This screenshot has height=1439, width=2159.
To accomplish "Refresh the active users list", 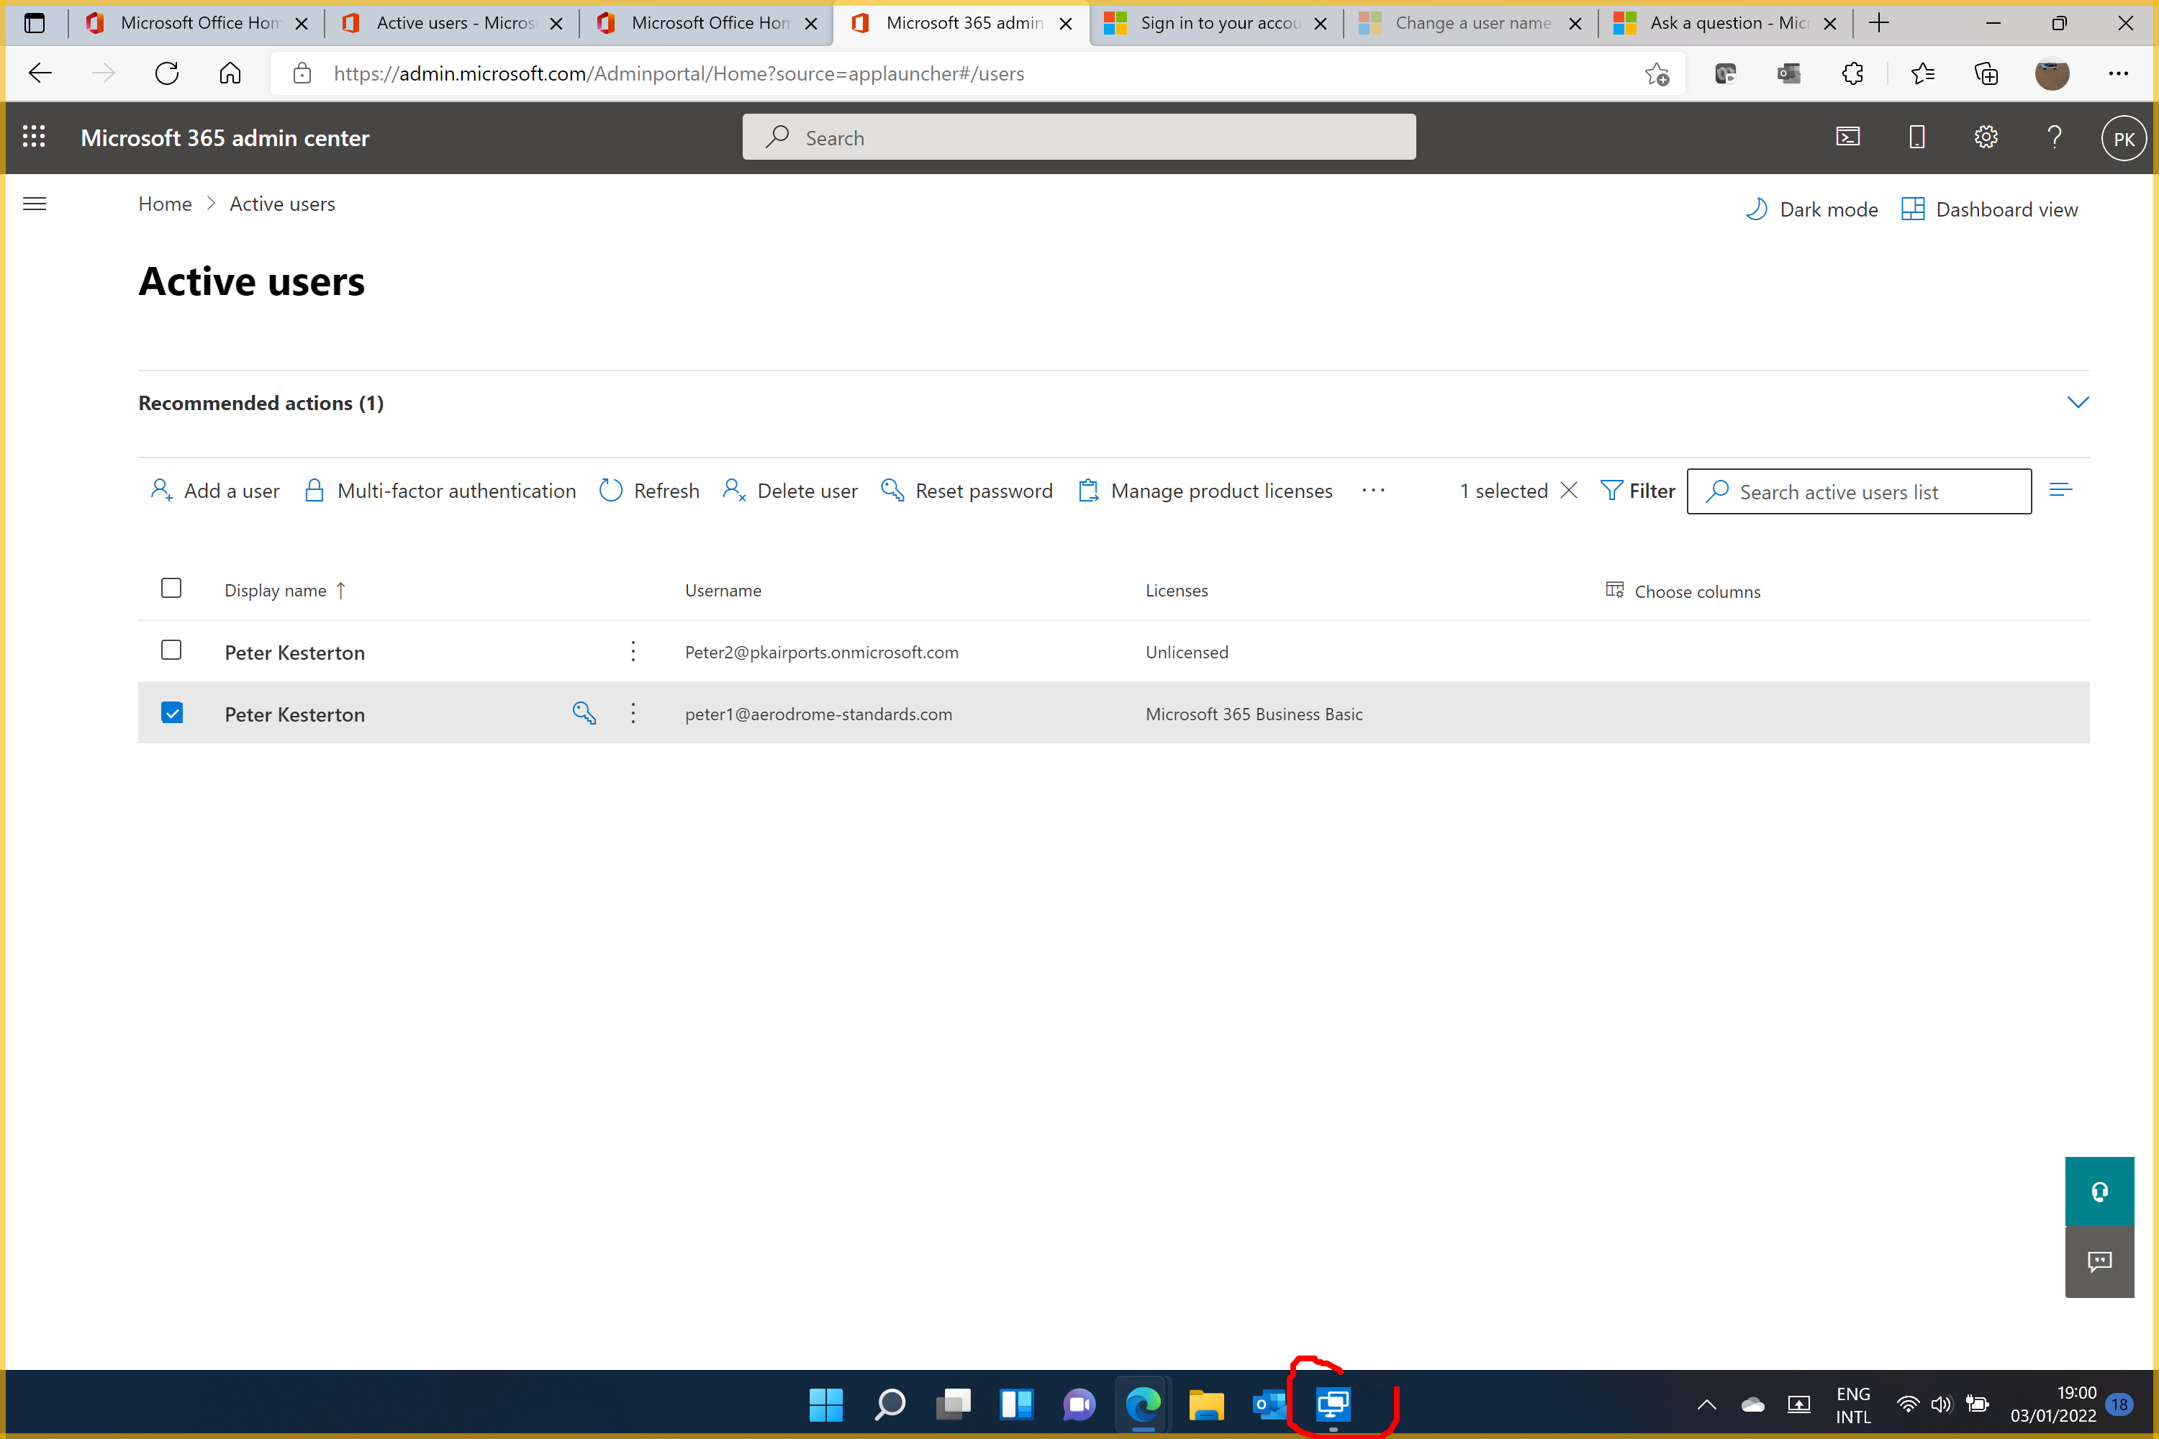I will [x=649, y=490].
